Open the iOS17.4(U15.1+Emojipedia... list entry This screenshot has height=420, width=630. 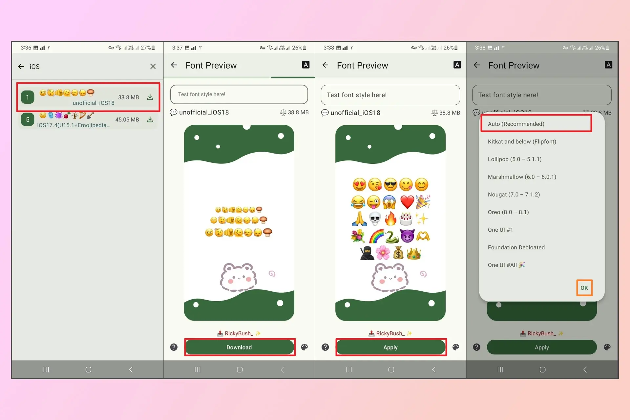point(88,120)
